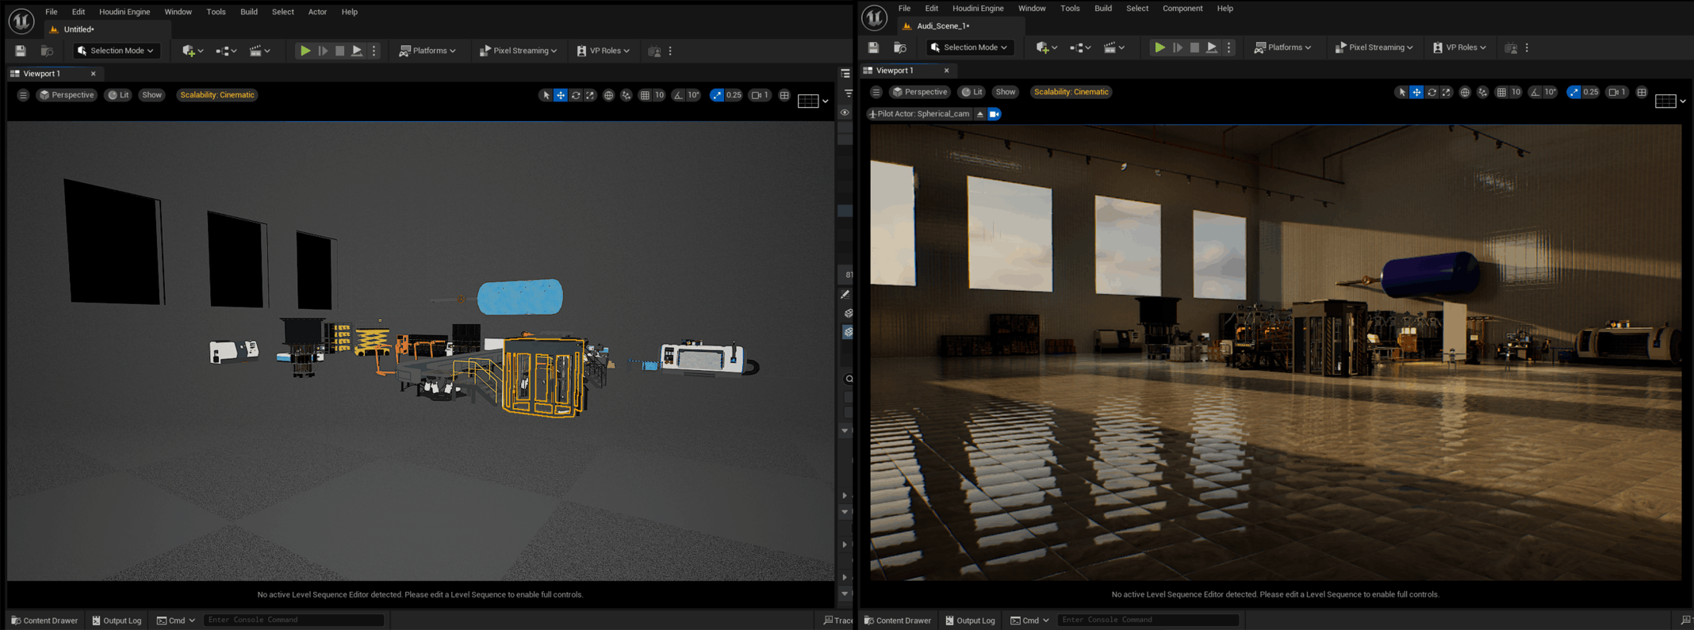Select rotate tool in Audi_Scene_1 viewport
Viewport: 1694px width, 630px height.
click(x=1431, y=92)
